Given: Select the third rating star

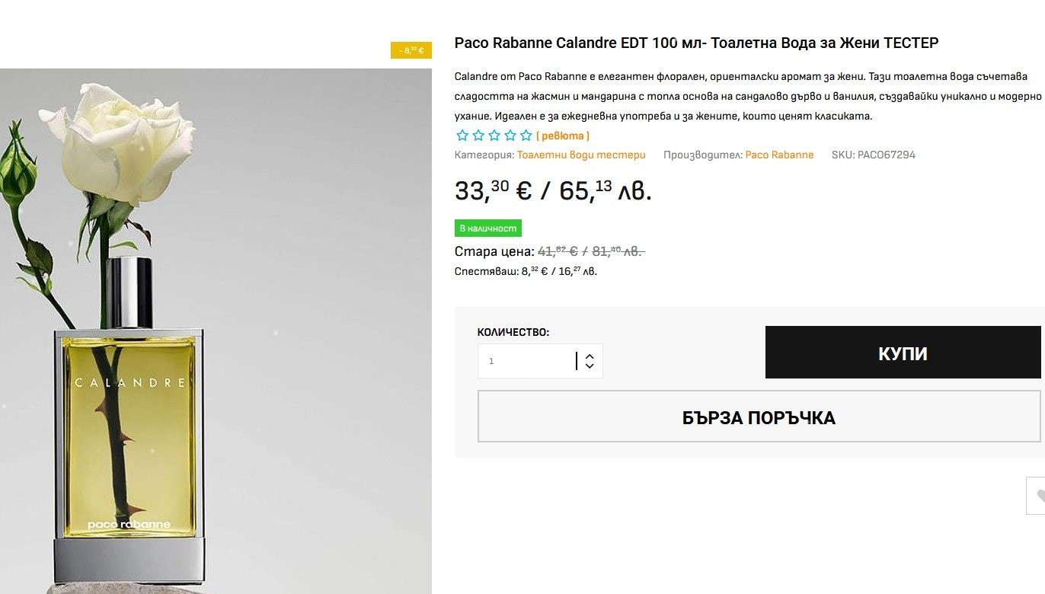Looking at the screenshot, I should point(494,136).
